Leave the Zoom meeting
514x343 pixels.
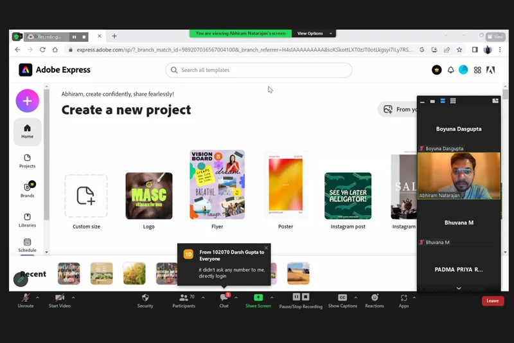[493, 301]
